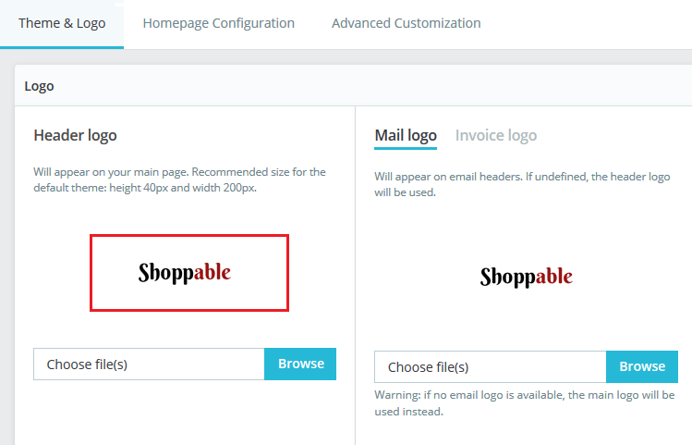Open the Homepage Configuration tab

click(218, 23)
